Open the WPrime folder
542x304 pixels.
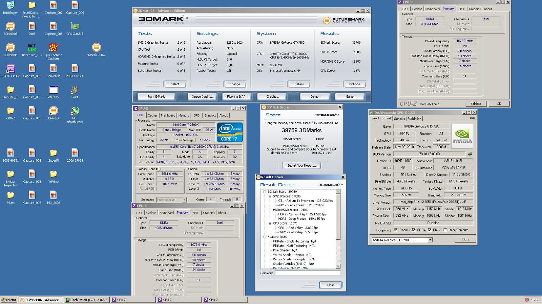53,177
